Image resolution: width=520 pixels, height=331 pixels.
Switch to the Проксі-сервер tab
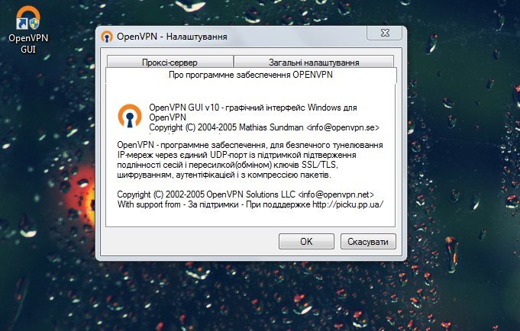[170, 62]
